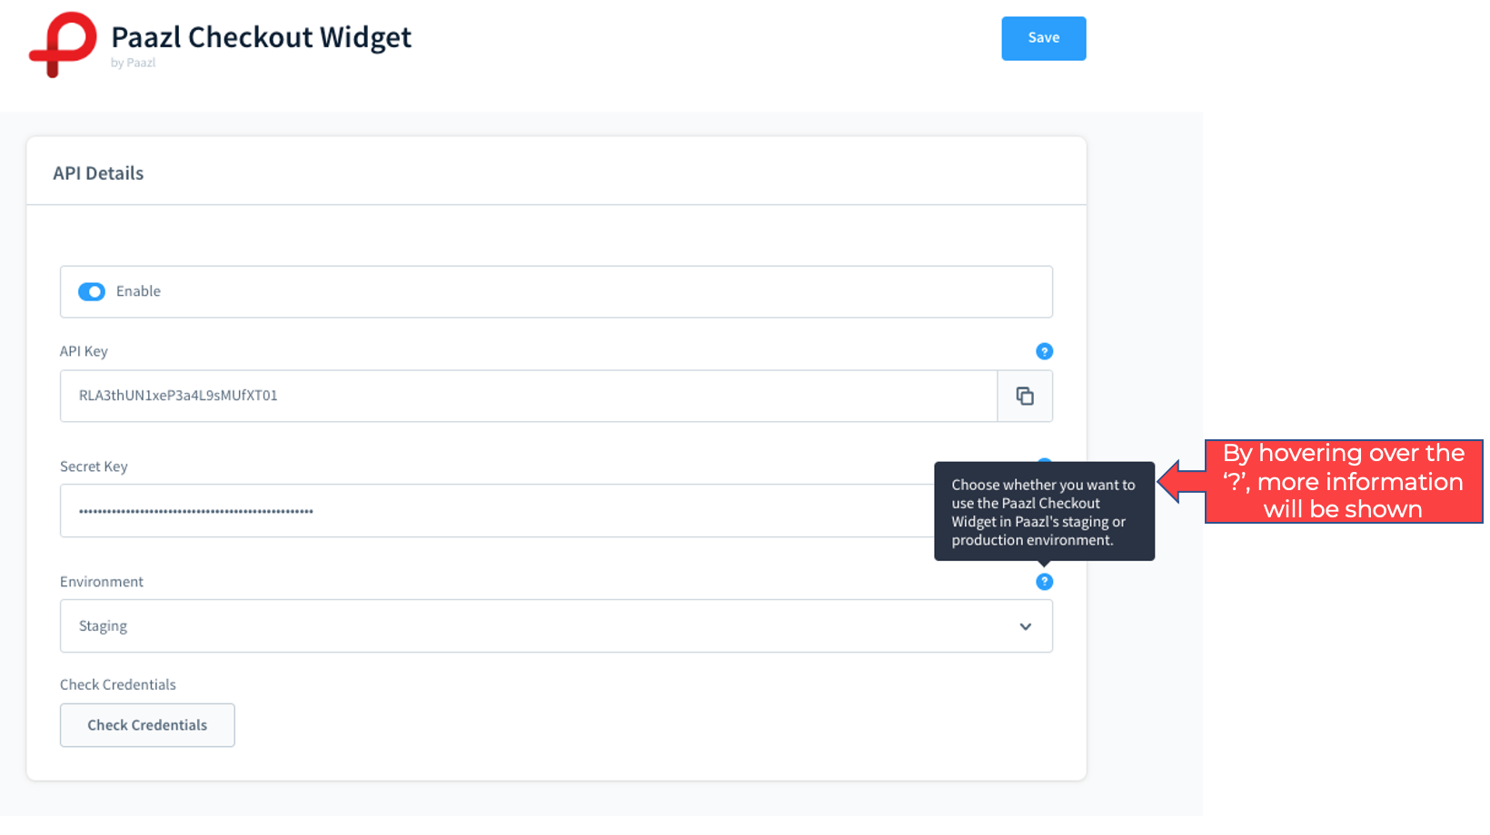Open the API Key help question mark
Screen dimensions: 1490x835
[x=1044, y=351]
